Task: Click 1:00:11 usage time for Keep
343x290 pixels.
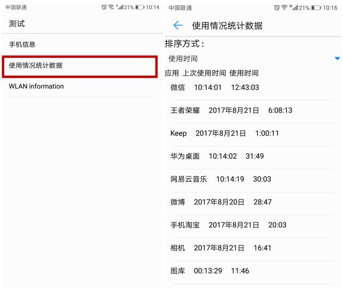Action: pos(267,133)
